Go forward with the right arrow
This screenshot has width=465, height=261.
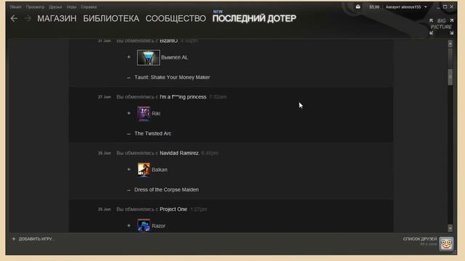pos(28,19)
